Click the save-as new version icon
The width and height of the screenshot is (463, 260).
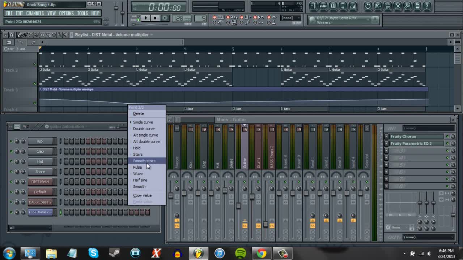tap(378, 6)
